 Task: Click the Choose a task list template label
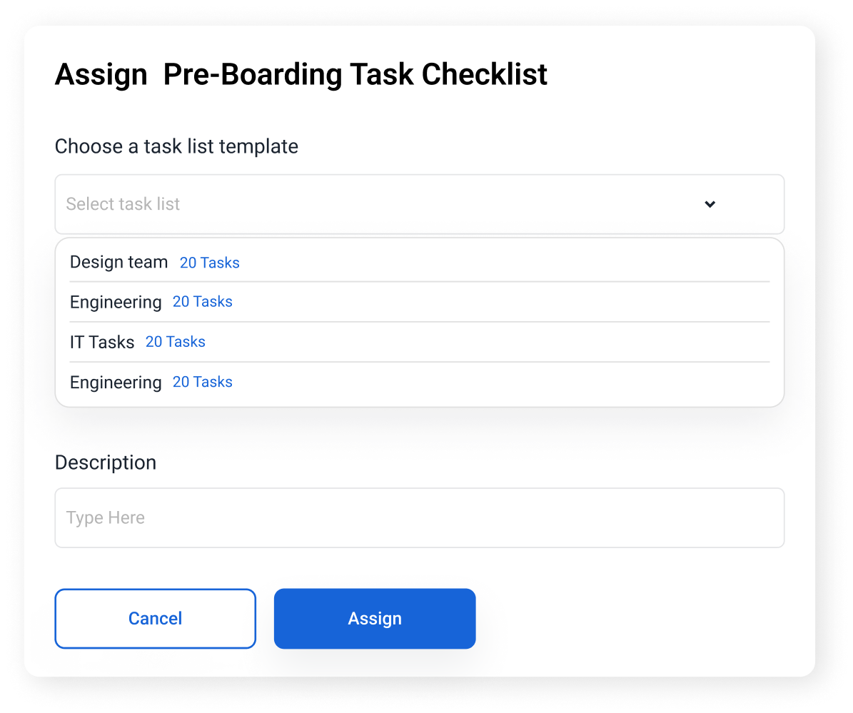[176, 147]
